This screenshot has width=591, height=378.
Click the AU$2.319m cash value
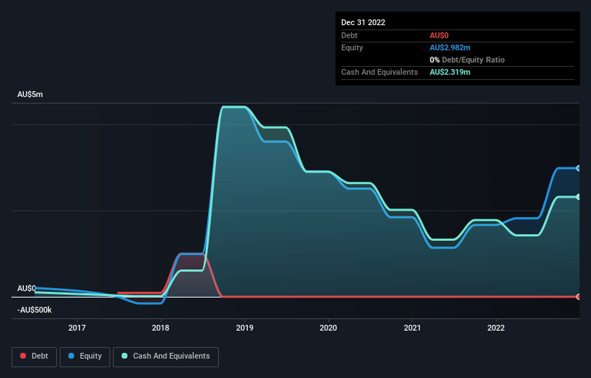[450, 72]
